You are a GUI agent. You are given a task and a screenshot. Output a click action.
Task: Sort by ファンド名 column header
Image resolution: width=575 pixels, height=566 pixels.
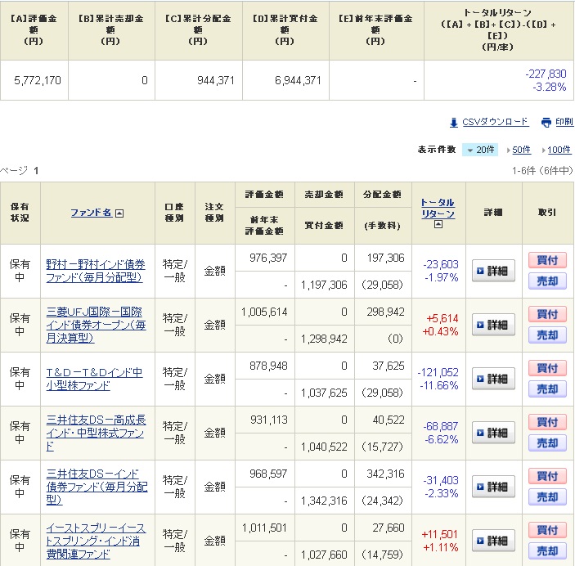(91, 213)
